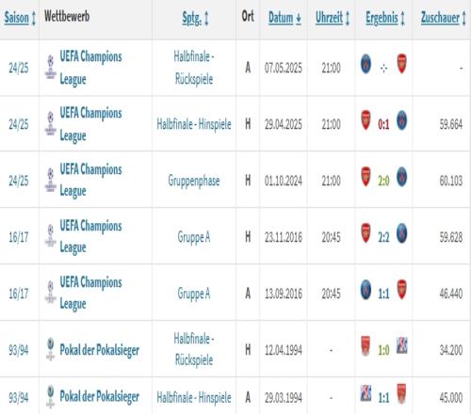Open Halbfinale - Hinspiele link for 29.04.2025
Viewport: 471px width, 414px height.
point(194,124)
